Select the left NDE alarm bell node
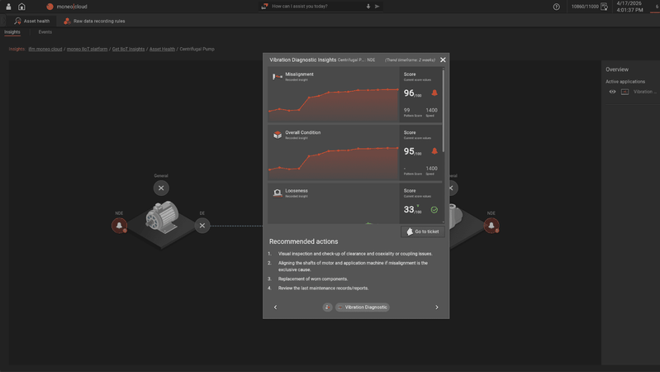 [119, 226]
